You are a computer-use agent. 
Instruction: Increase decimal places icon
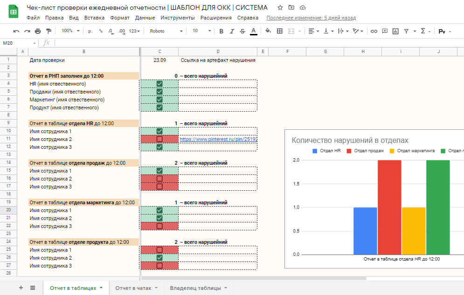pyautogui.click(x=122, y=31)
